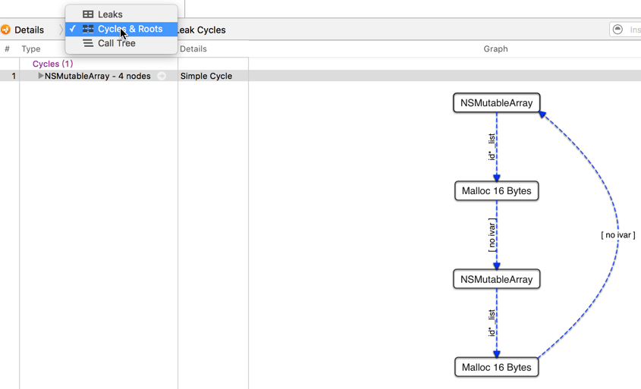Click the [ no ivar ] label on the curved edge
This screenshot has width=641, height=389.
click(x=617, y=235)
